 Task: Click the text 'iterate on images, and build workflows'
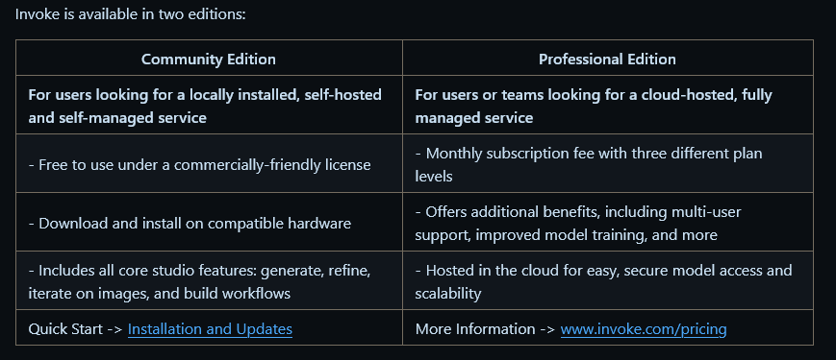click(160, 293)
